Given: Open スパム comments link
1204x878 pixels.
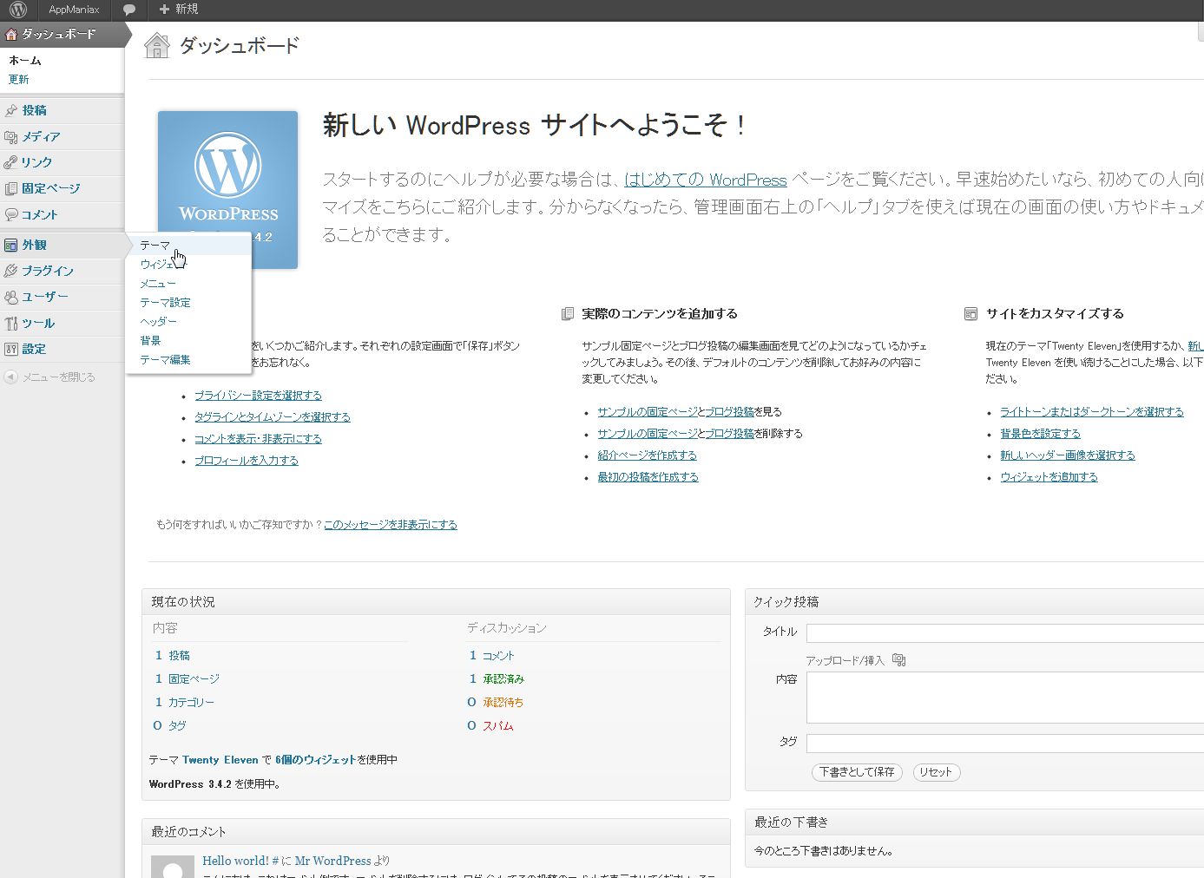Looking at the screenshot, I should (x=498, y=725).
